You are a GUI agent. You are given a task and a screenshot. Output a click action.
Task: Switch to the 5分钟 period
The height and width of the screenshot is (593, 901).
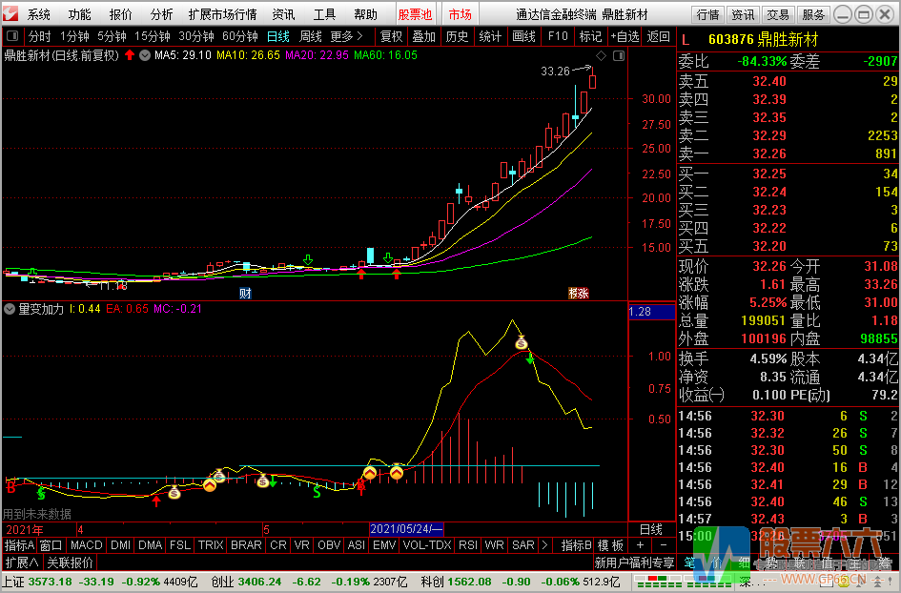112,37
